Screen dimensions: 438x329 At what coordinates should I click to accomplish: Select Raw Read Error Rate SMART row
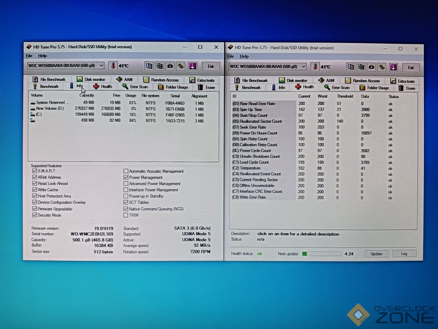pyautogui.click(x=313, y=104)
